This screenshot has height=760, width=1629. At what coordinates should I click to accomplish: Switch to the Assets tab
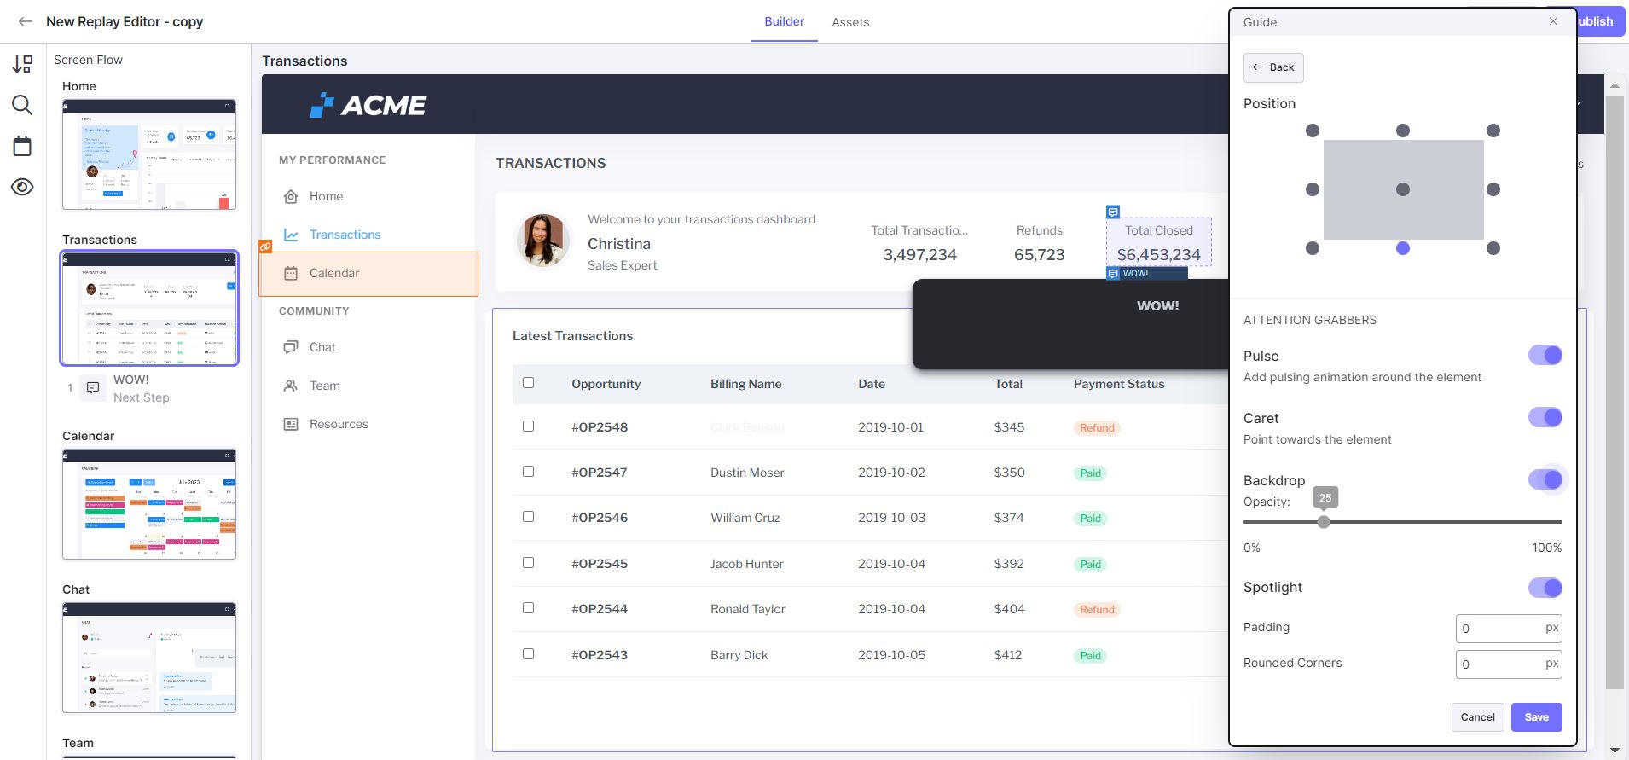click(850, 22)
